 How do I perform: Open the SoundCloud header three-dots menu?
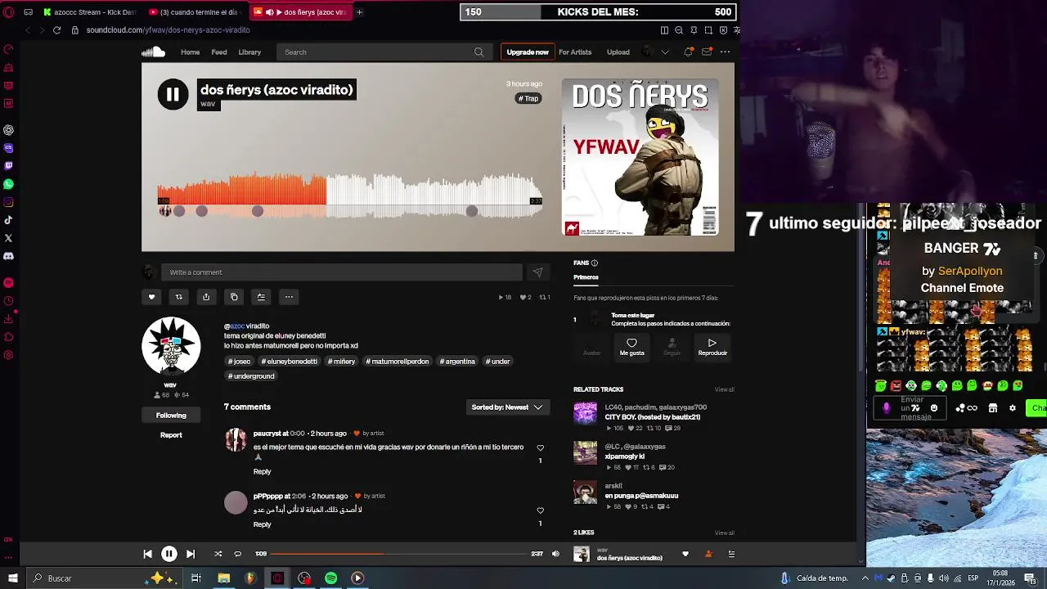coord(725,52)
